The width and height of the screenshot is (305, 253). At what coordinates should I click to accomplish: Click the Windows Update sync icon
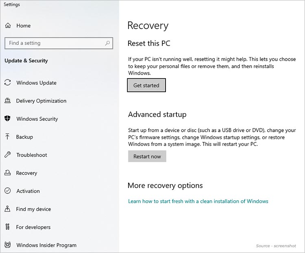coord(8,82)
